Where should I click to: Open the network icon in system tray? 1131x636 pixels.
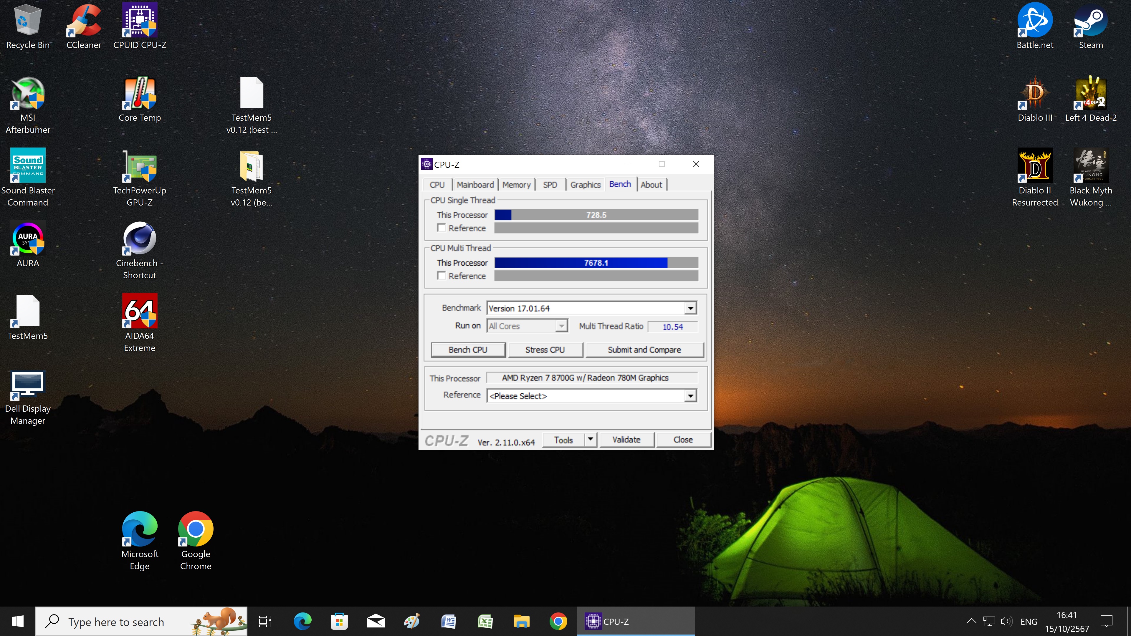click(x=989, y=622)
